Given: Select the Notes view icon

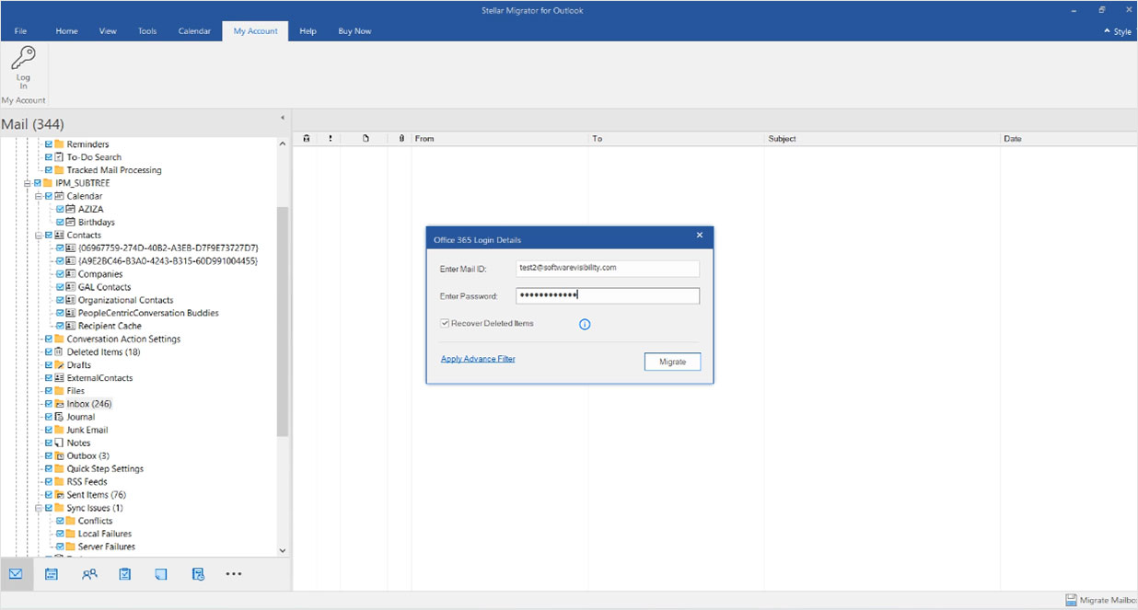Looking at the screenshot, I should (x=161, y=574).
